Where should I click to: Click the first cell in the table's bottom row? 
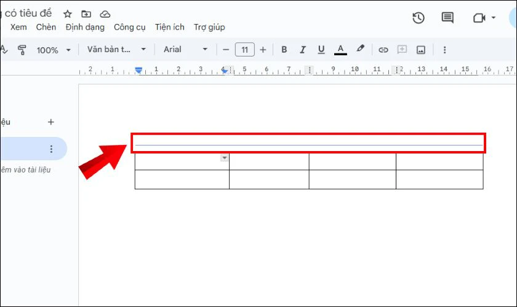click(182, 179)
